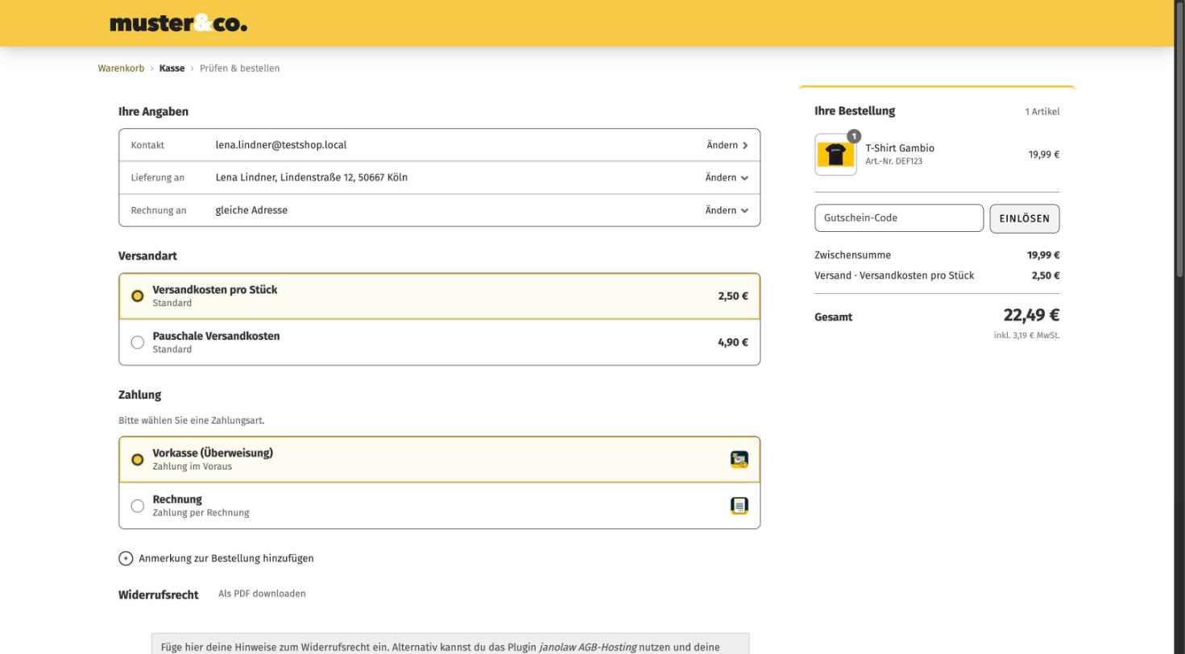1185x654 pixels.
Task: Click Ändern next to Kontakt email
Action: 727,145
